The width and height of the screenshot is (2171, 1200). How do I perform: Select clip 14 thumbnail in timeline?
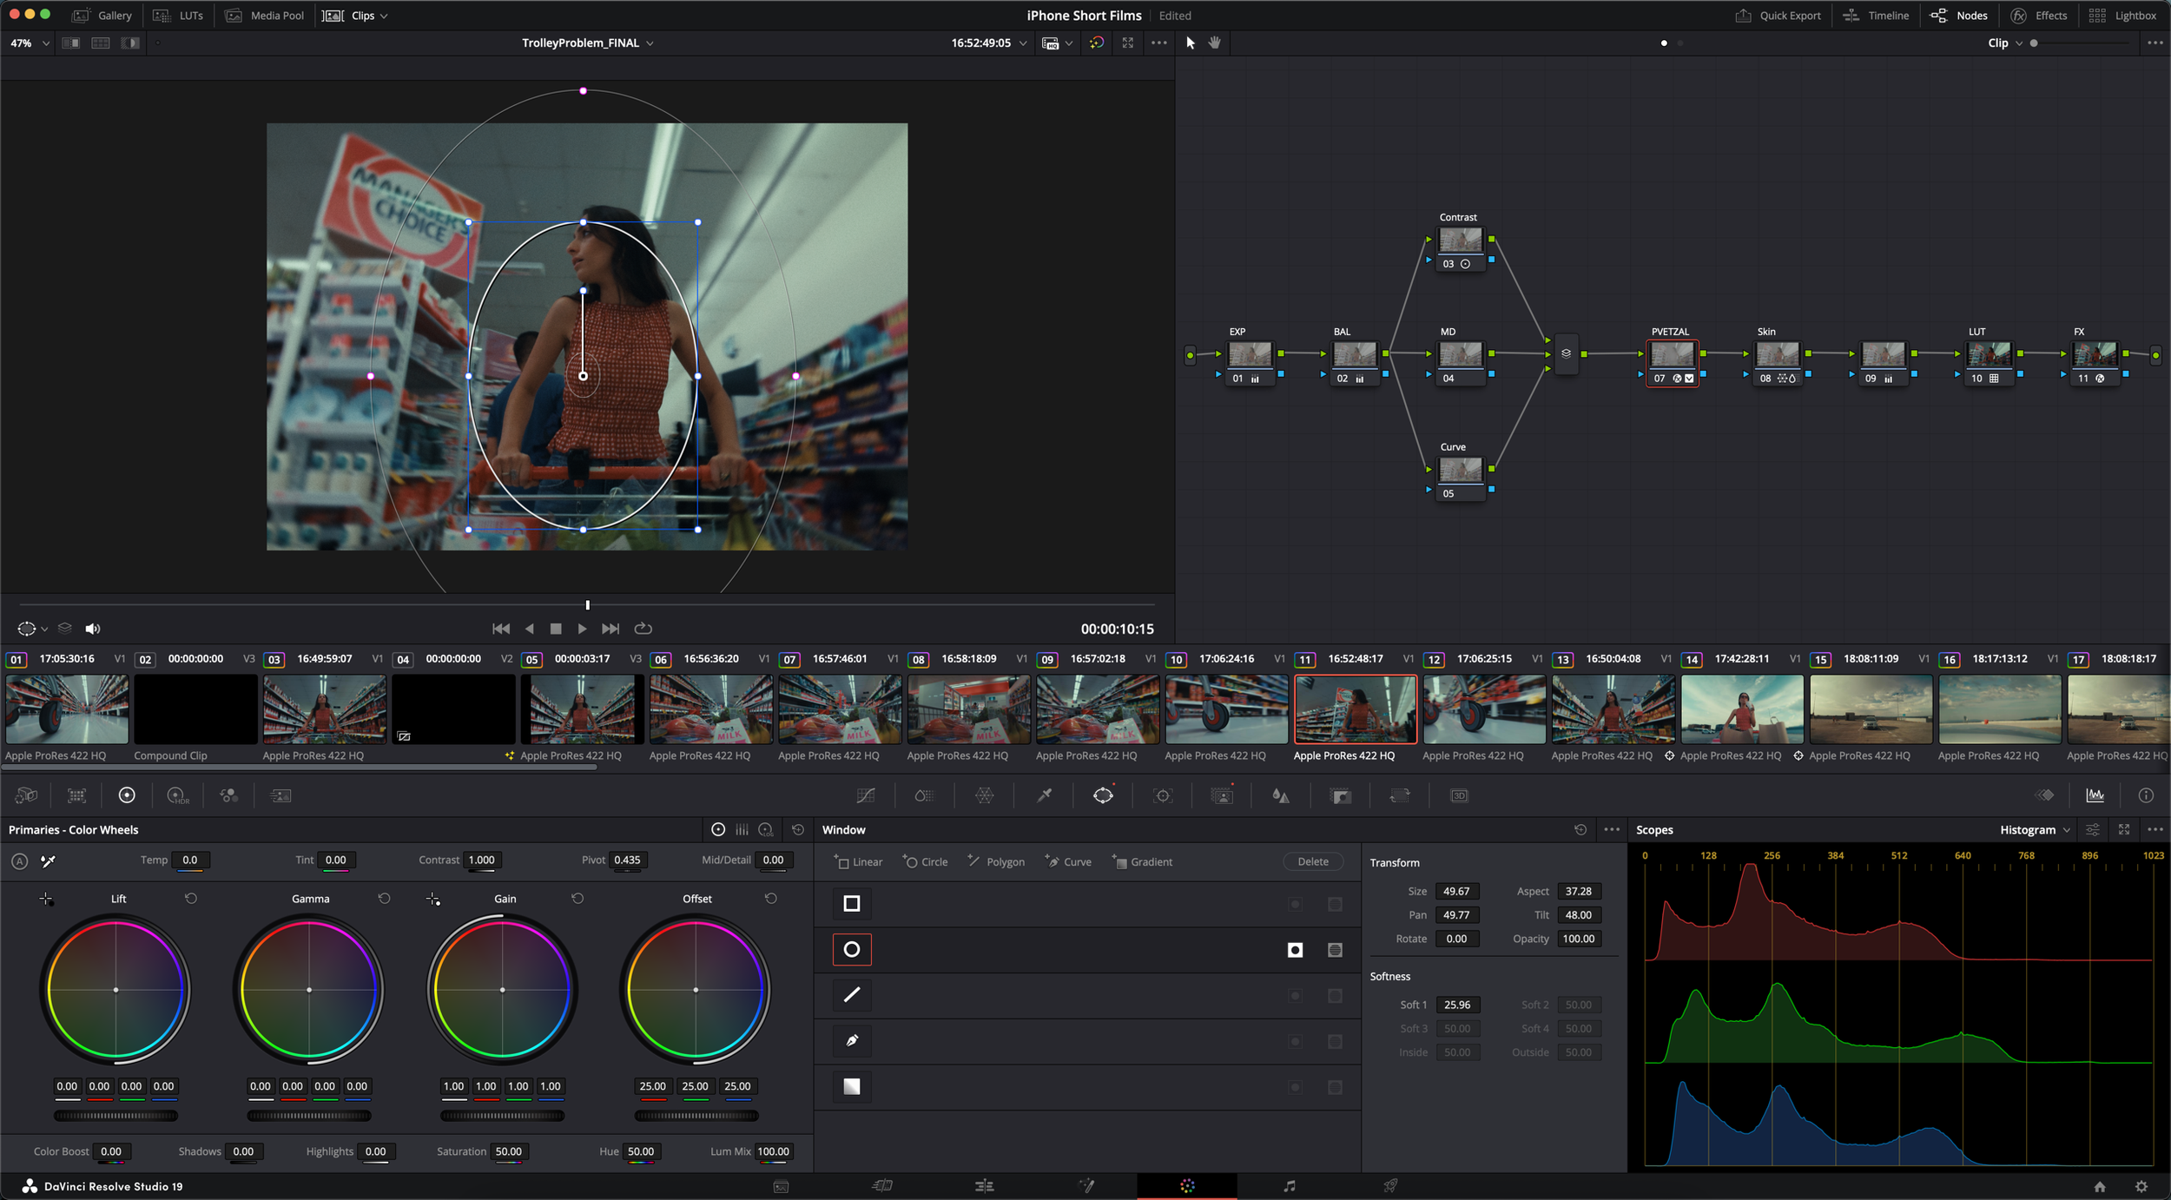1741,709
